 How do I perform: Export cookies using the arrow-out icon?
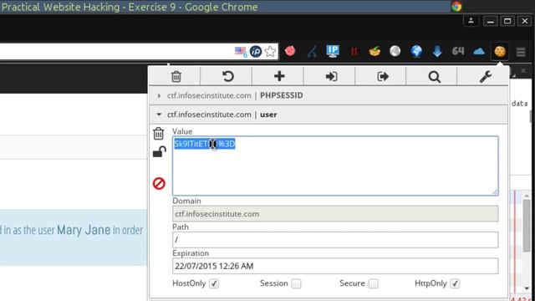[x=383, y=76]
